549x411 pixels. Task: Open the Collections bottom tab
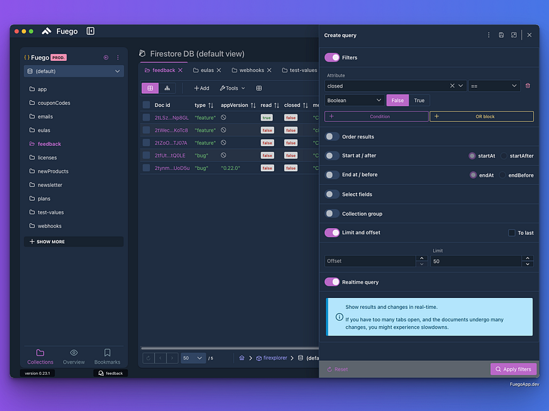pyautogui.click(x=40, y=357)
